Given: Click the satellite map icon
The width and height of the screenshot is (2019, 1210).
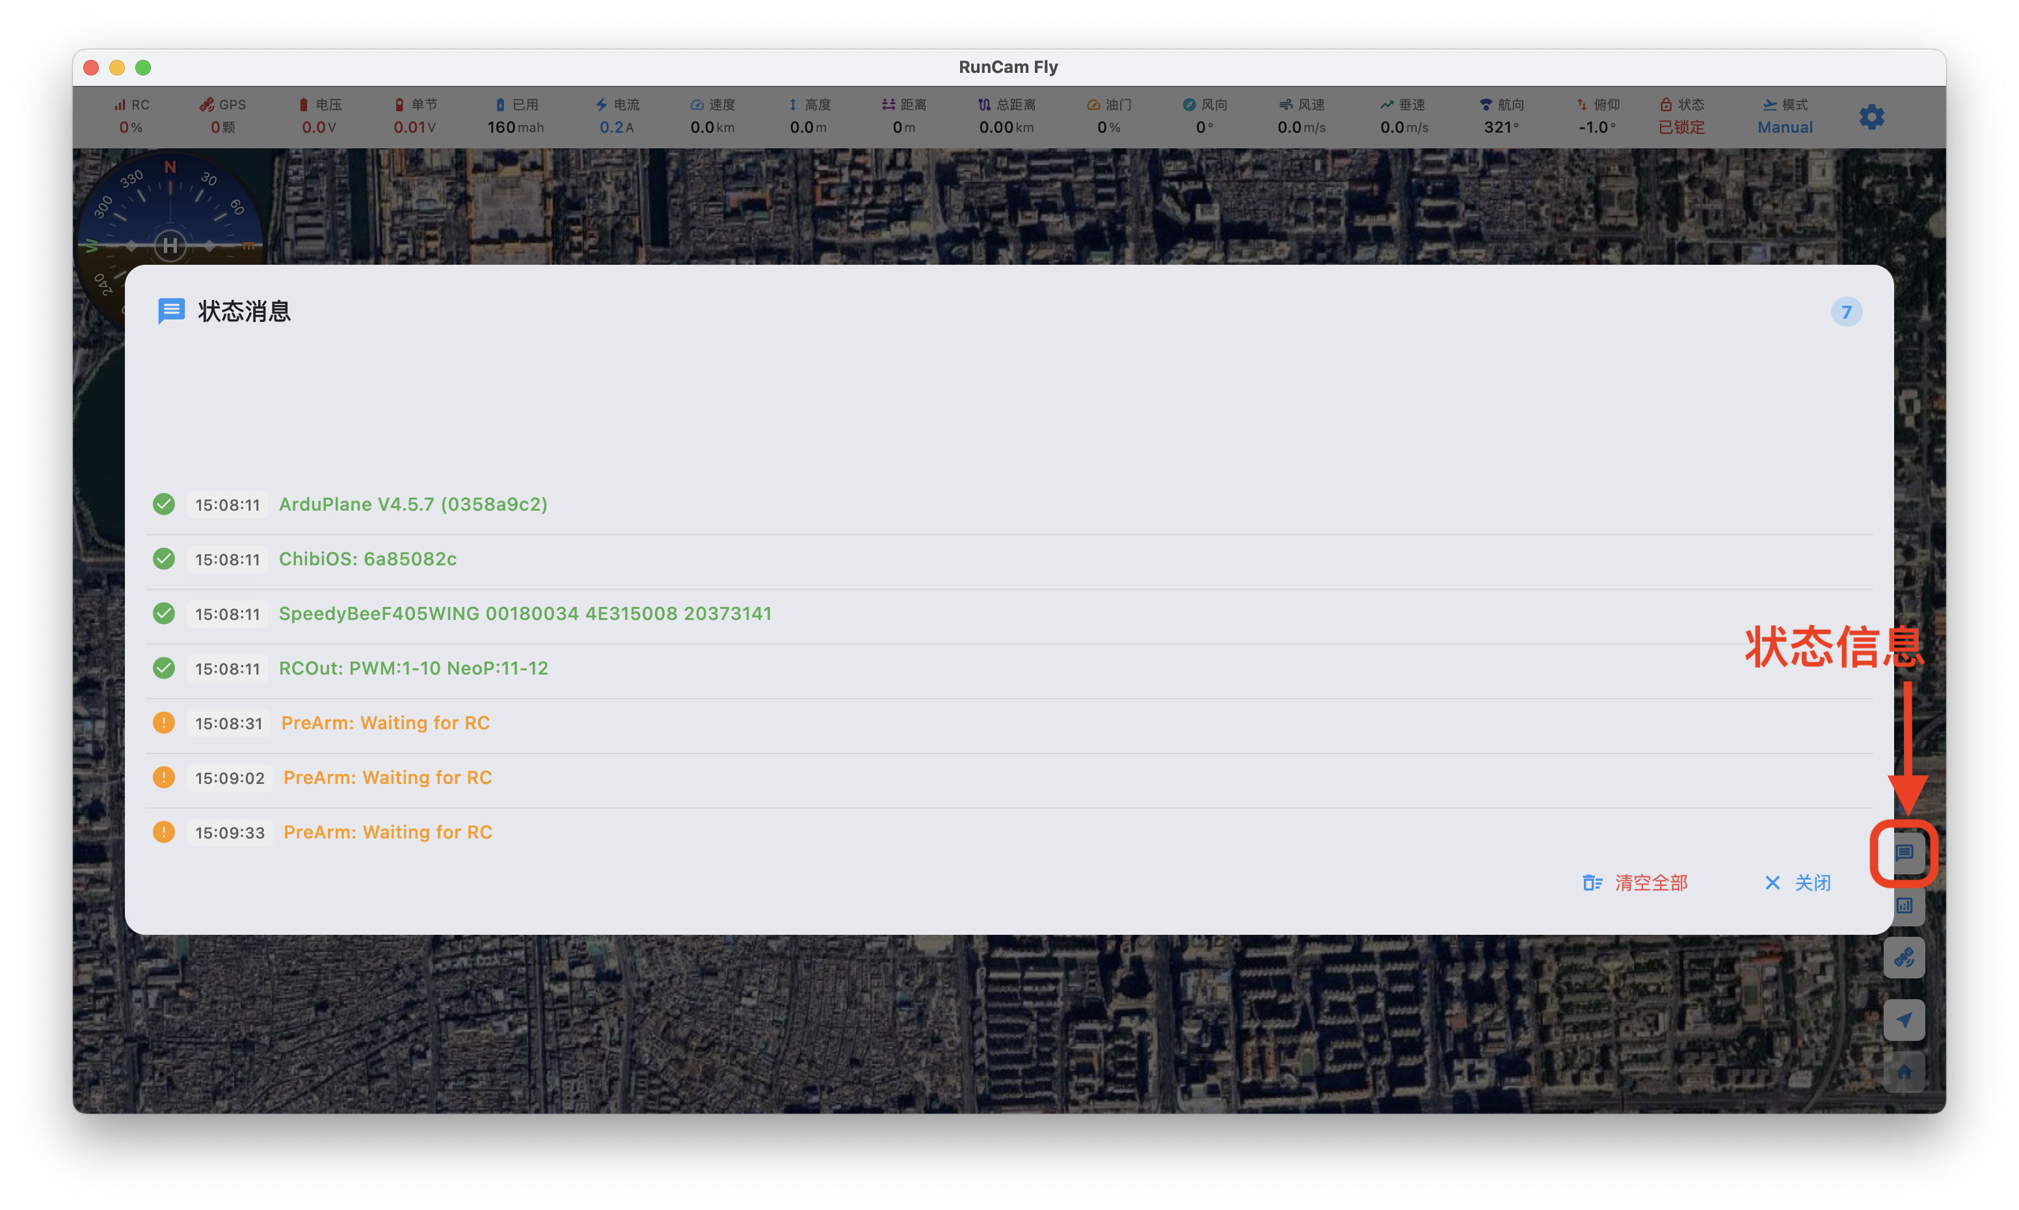Looking at the screenshot, I should [x=1904, y=957].
